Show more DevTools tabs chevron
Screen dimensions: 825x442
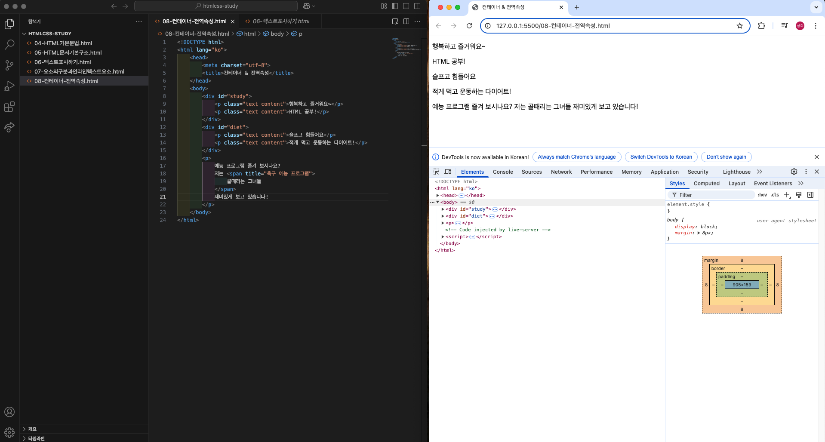point(760,172)
